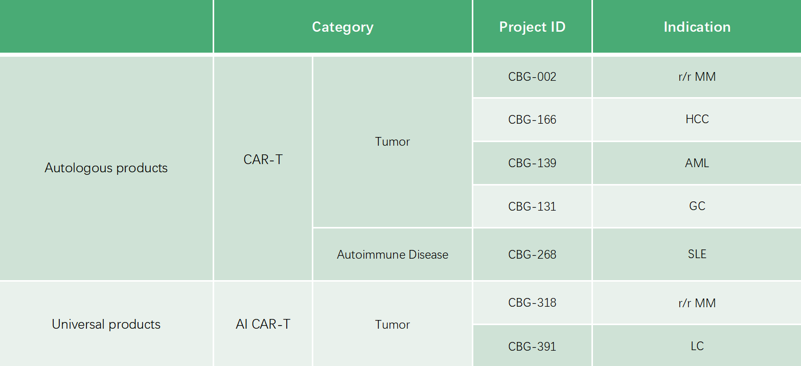Click project ID CBG-268
The width and height of the screenshot is (801, 366).
tap(532, 255)
